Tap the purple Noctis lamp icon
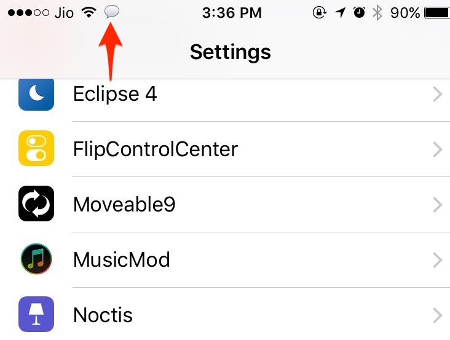450x340 pixels. [x=36, y=314]
